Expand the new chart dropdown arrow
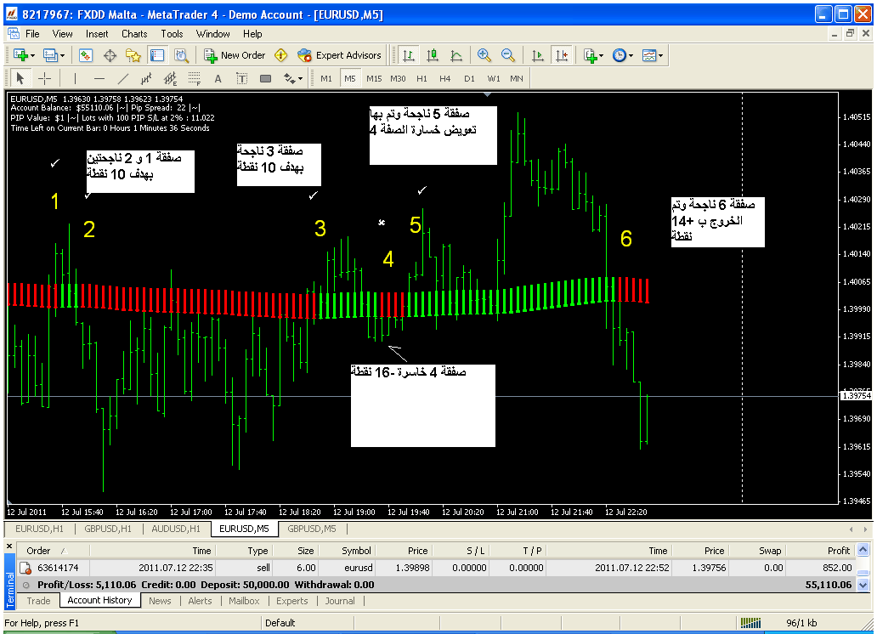This screenshot has width=877, height=634. [x=32, y=55]
